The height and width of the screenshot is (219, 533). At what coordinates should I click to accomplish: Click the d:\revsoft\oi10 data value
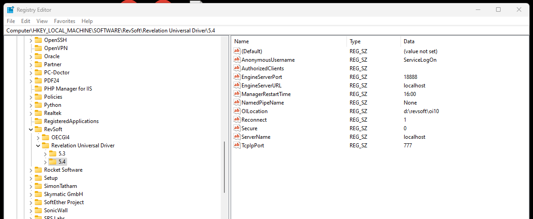pos(421,111)
